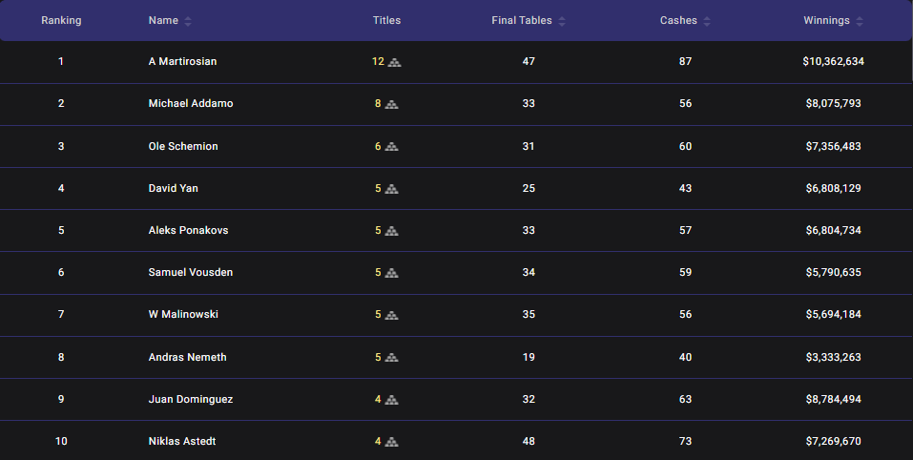This screenshot has width=913, height=460.
Task: Click the Titles column header
Action: click(x=386, y=20)
